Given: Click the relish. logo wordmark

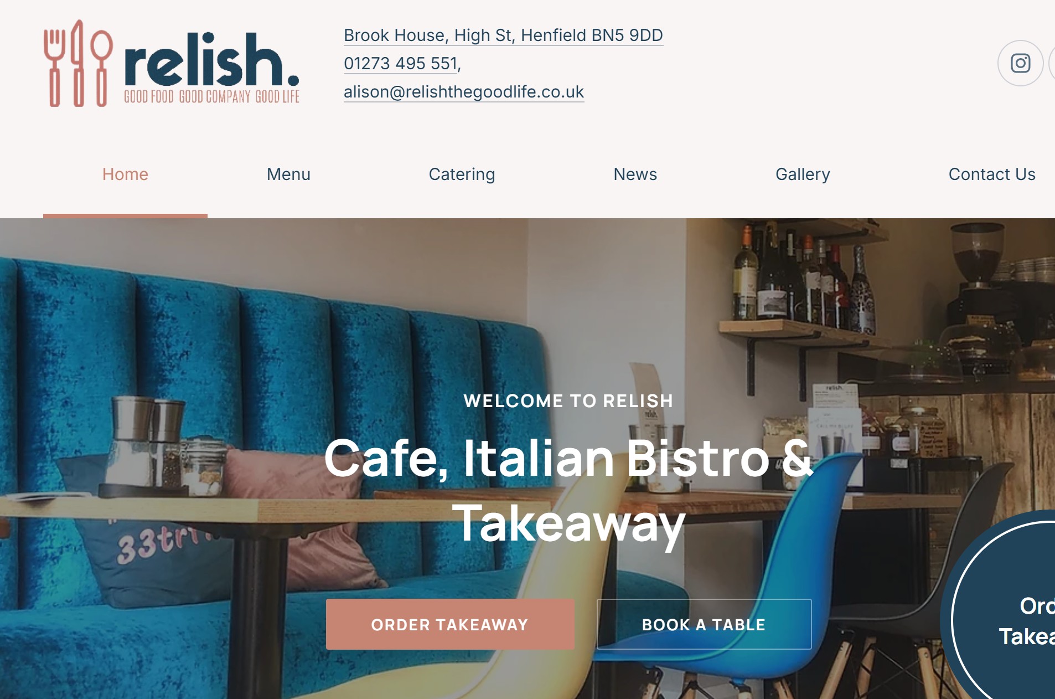Looking at the screenshot, I should coord(211,60).
